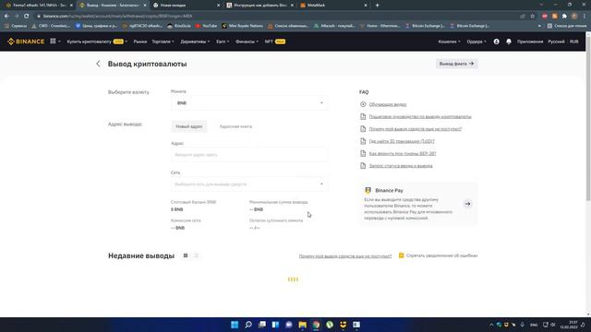The image size is (591, 332).
Task: Open the uTorrent icon in the taskbar
Action: pyautogui.click(x=330, y=325)
